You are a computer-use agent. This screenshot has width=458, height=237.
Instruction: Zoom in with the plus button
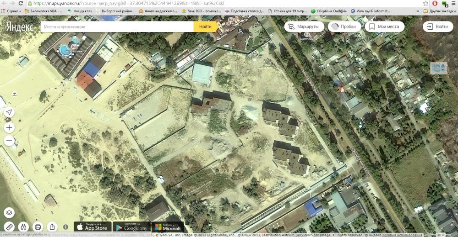(x=9, y=127)
